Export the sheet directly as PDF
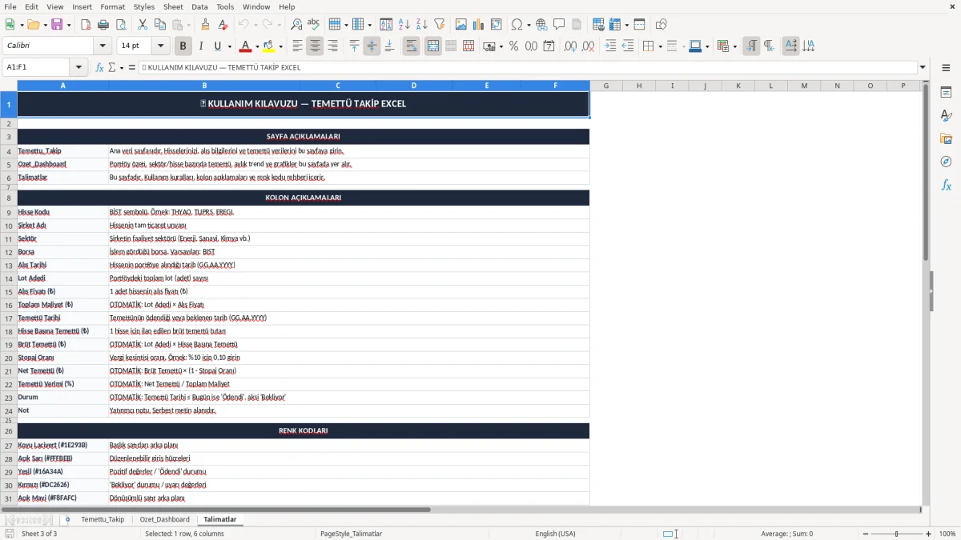 [86, 25]
